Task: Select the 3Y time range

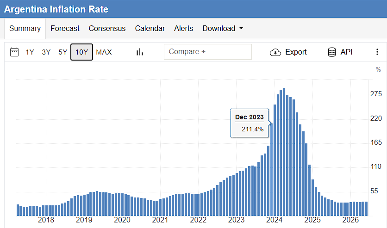Action: 46,52
